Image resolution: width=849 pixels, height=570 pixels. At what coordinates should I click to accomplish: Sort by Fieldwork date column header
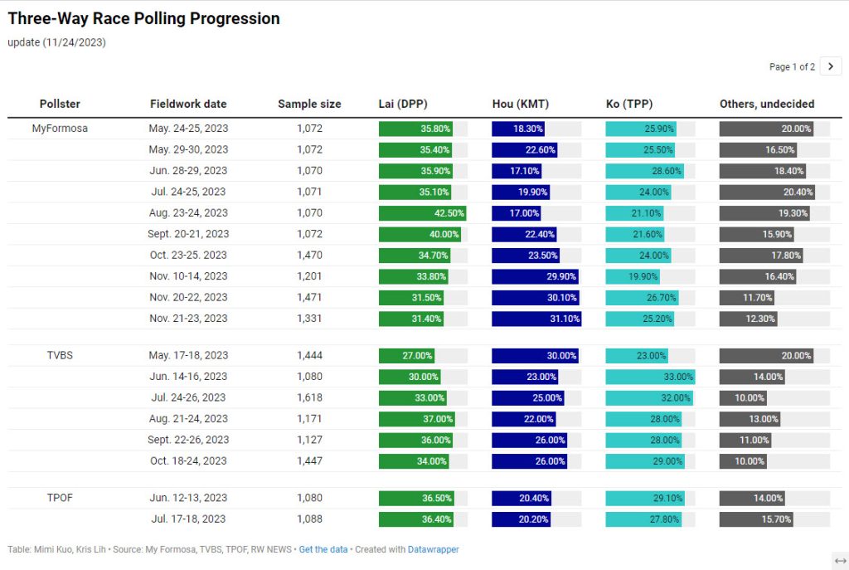point(188,105)
